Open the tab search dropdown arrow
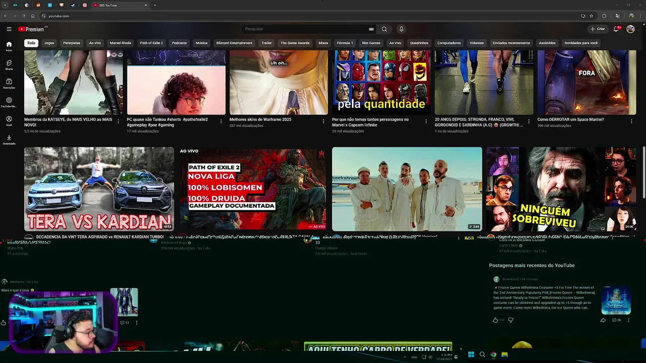The width and height of the screenshot is (646, 363). click(5, 5)
